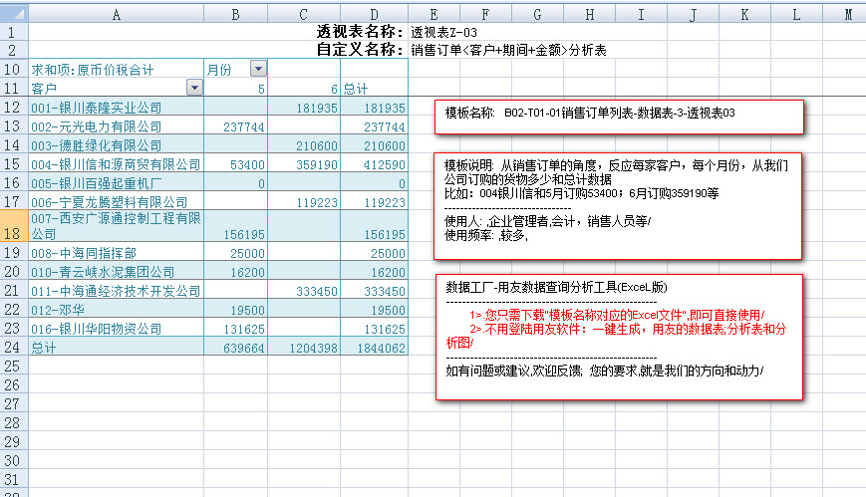Viewport: 866px width, 497px height.
Task: Select the value 237744 for month 5
Action: (236, 126)
